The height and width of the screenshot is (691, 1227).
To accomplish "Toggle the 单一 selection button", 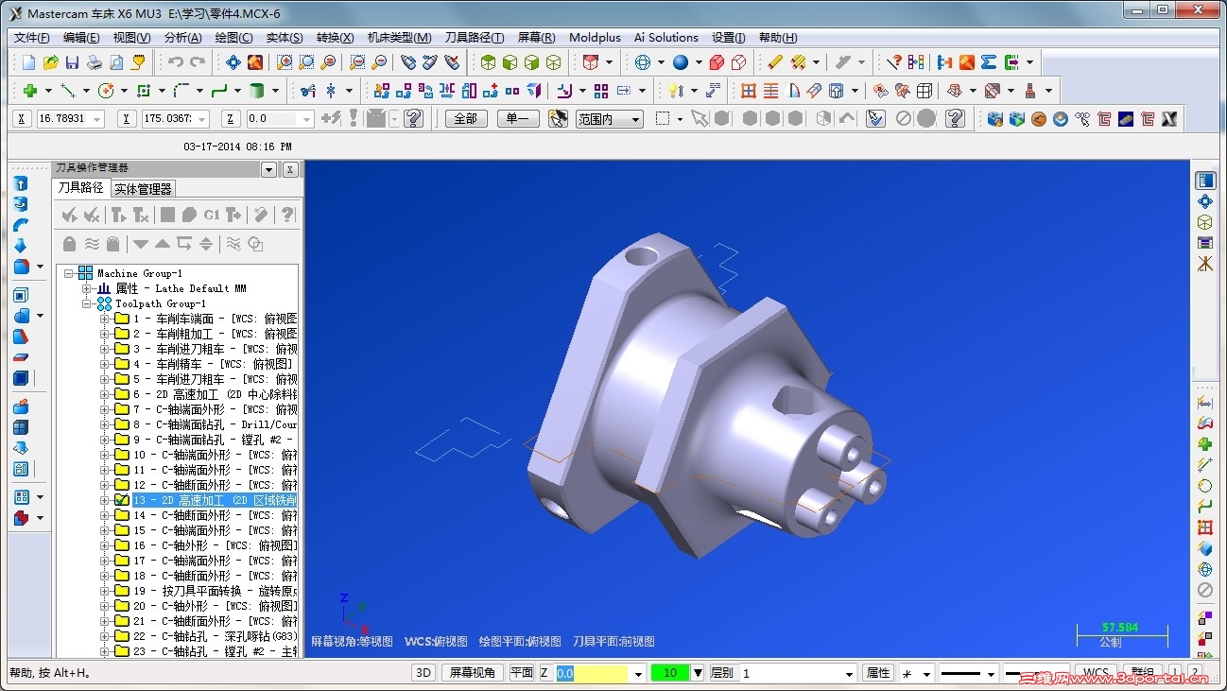I will pyautogui.click(x=517, y=119).
